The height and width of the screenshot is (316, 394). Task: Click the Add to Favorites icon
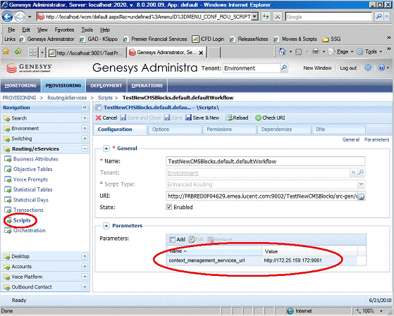click(18, 51)
